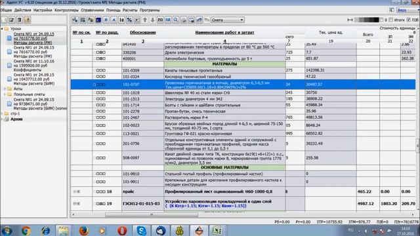Expand row 19 ГЭСН12-01-015-03 with plus box
420x236 pixels.
click(79, 204)
